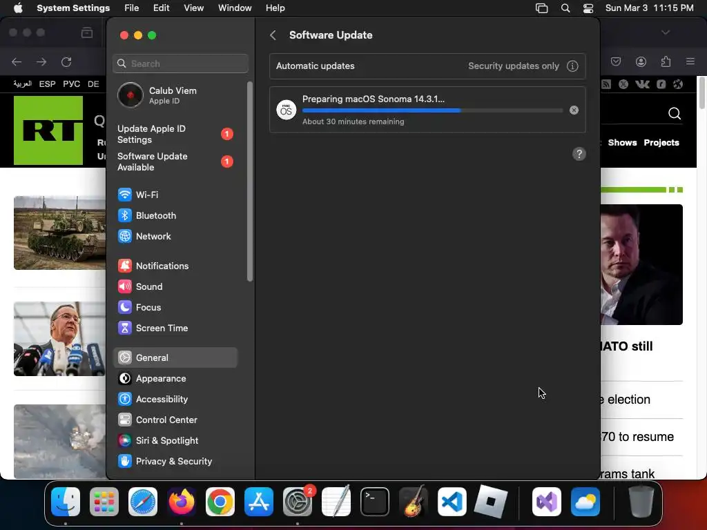
Task: Select Update Apple ID Settings item
Action: (x=175, y=135)
